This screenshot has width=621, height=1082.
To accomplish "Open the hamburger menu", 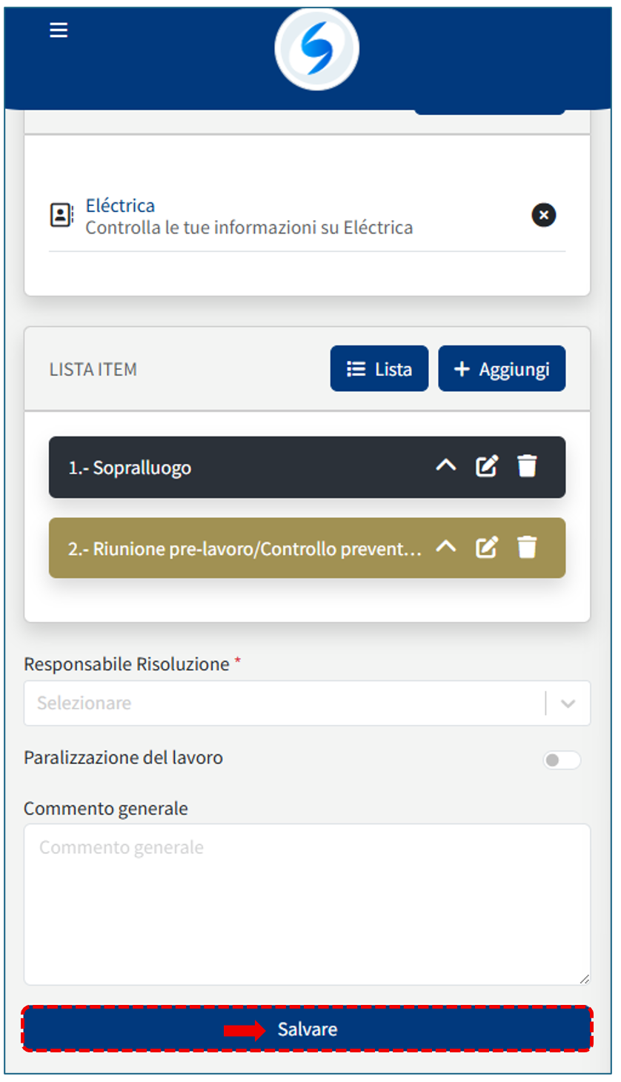I will tap(59, 30).
